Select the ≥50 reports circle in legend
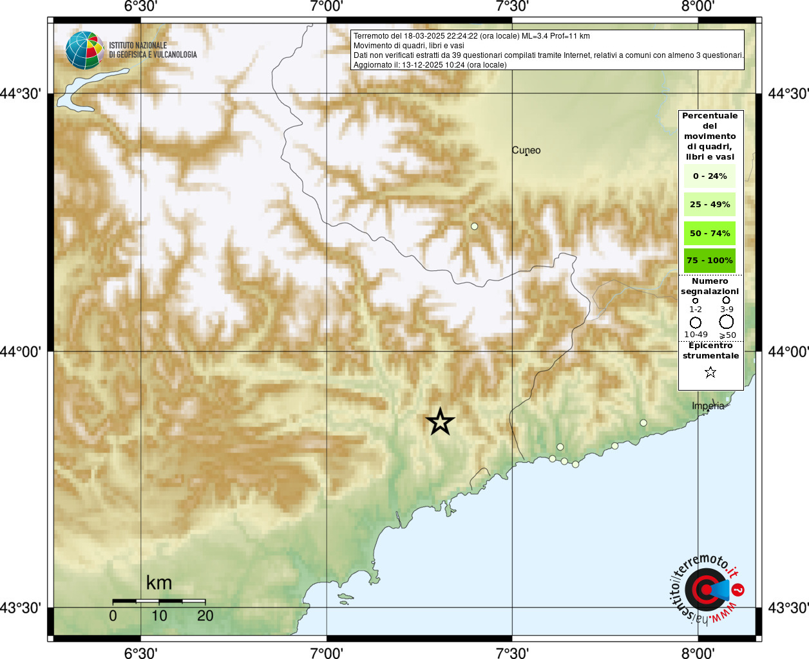 click(x=727, y=322)
